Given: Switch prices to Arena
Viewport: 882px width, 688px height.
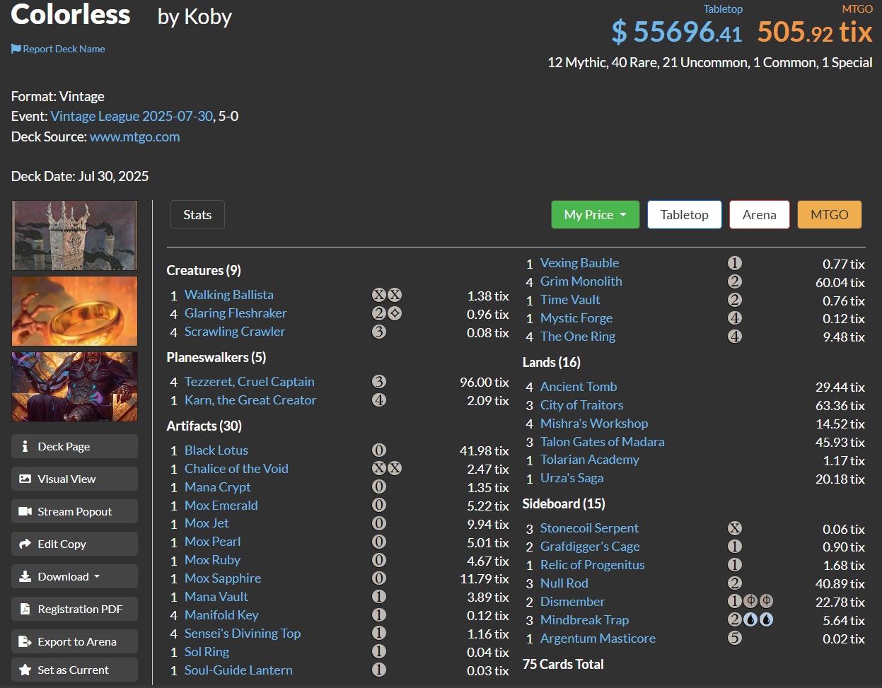Looking at the screenshot, I should tap(759, 215).
